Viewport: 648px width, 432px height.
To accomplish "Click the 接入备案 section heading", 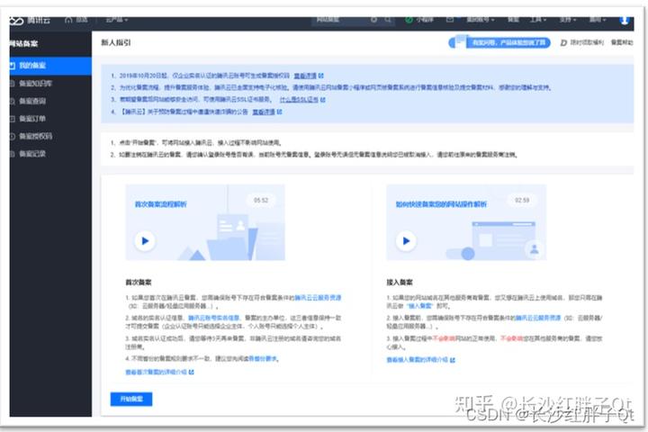I will [400, 283].
